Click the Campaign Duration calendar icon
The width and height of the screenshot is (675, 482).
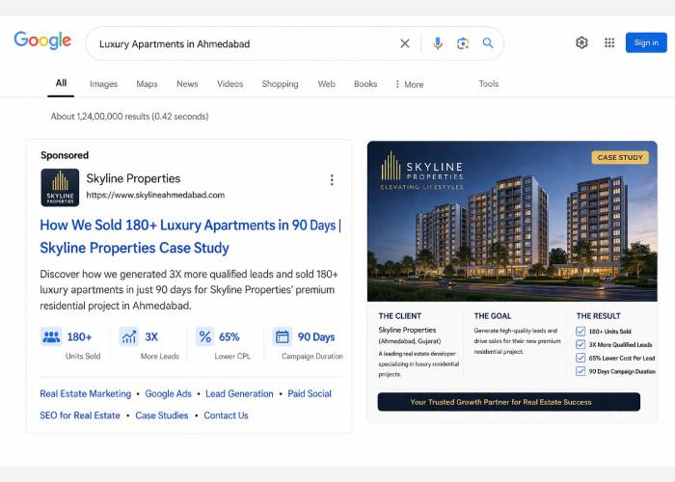283,336
